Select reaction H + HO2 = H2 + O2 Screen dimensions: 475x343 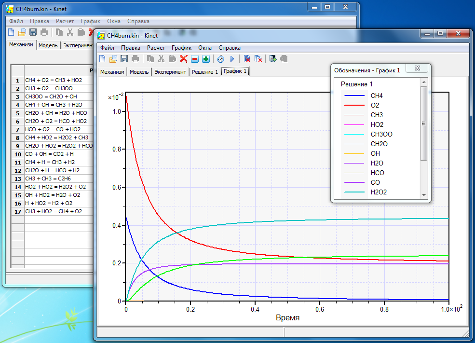point(49,203)
